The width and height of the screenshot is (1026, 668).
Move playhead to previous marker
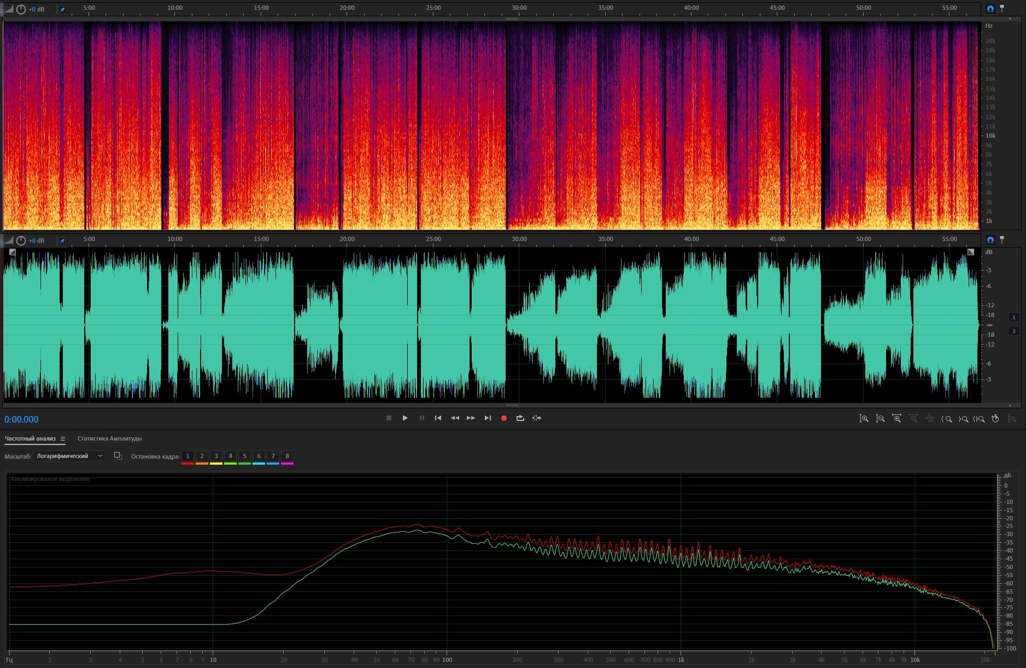(438, 418)
